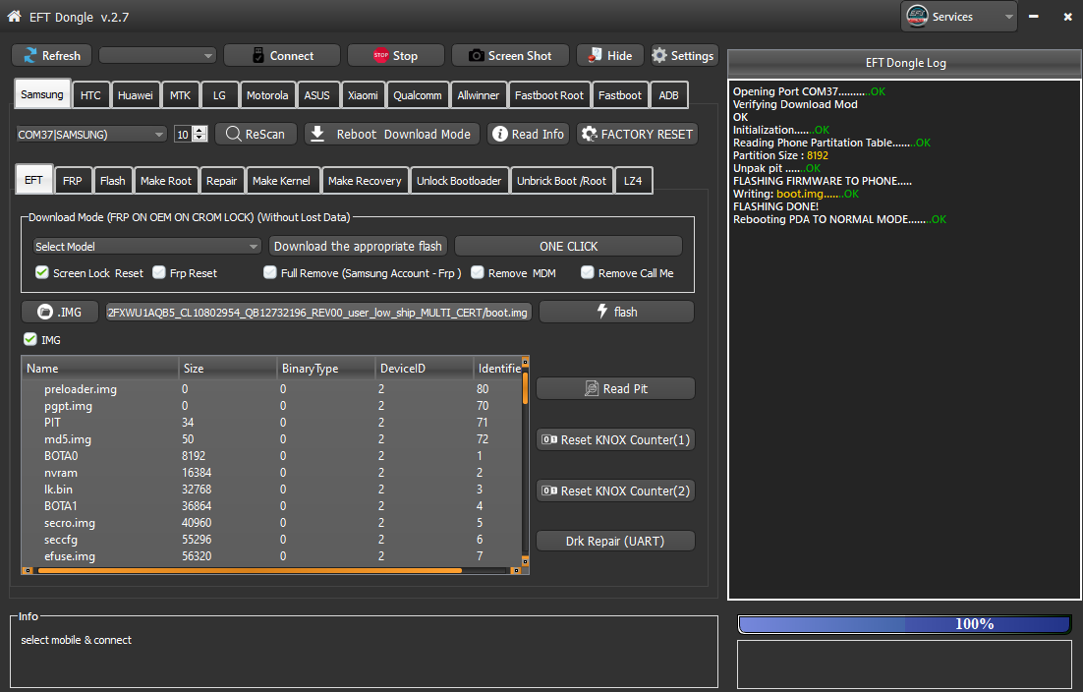The image size is (1083, 692).
Task: Click the Drk Repair (UART) button
Action: (615, 541)
